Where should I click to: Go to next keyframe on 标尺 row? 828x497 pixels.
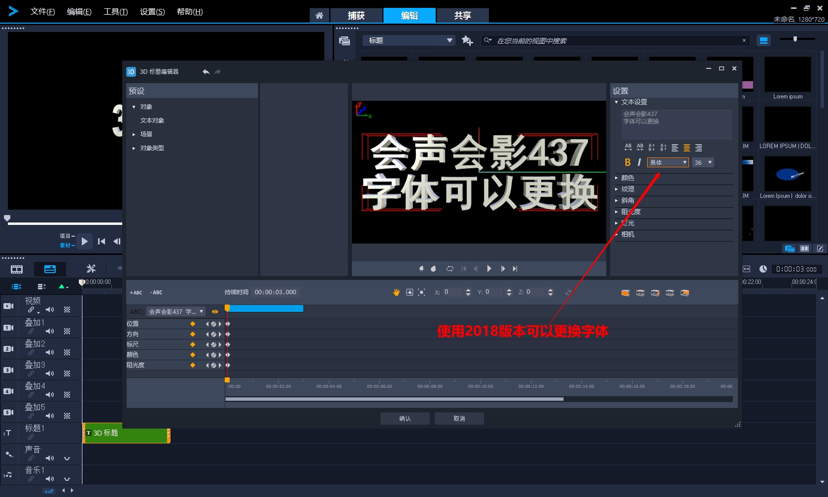220,344
